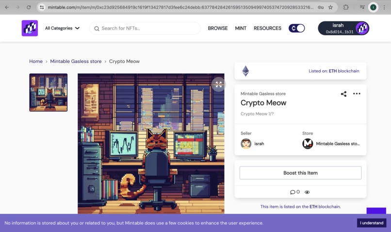Click the browser address bar URL
Viewport: 391px width, 232px height.
(x=180, y=7)
